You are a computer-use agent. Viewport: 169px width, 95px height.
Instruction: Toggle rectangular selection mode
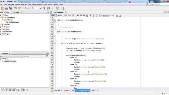90,16
